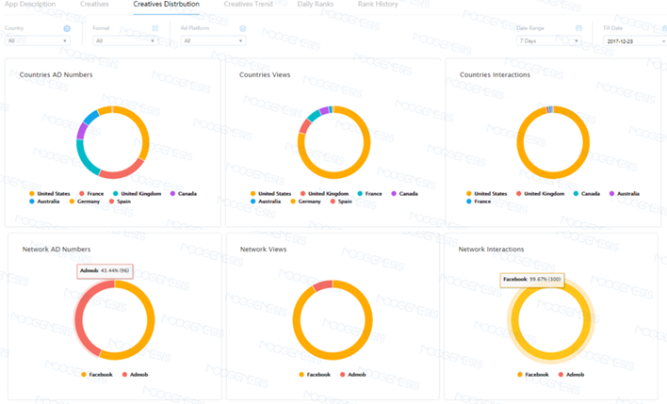Change the Date Range from 7 Days
Viewport: 667px width, 404px height.
(550, 41)
